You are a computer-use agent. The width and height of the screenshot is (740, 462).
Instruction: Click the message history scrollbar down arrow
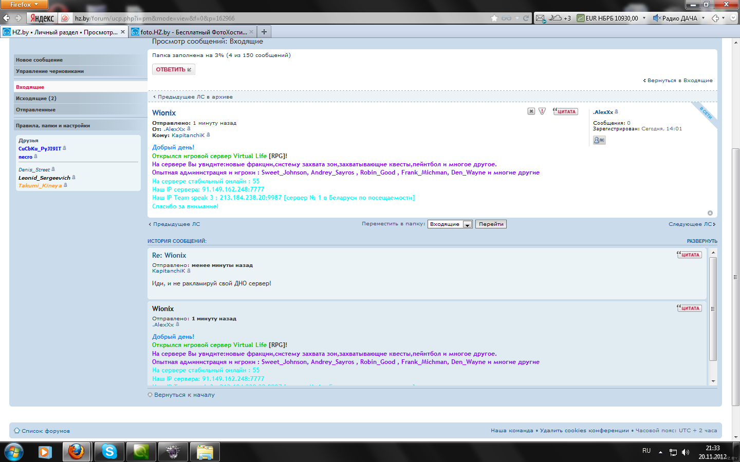tap(713, 381)
